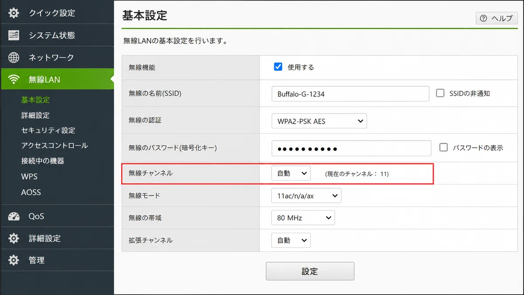
Task: Open the QoS menu
Action: pyautogui.click(x=57, y=216)
